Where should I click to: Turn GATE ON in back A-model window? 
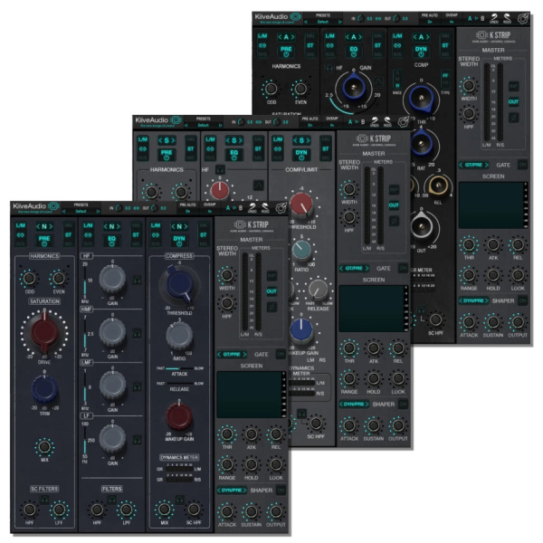coord(522,165)
